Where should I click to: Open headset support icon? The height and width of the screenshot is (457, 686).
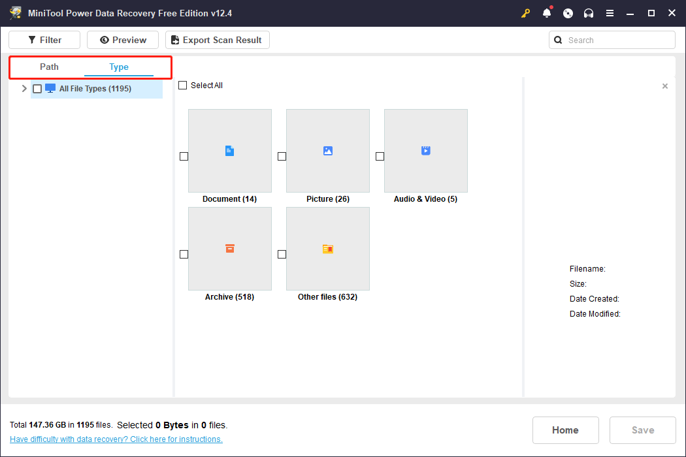589,13
